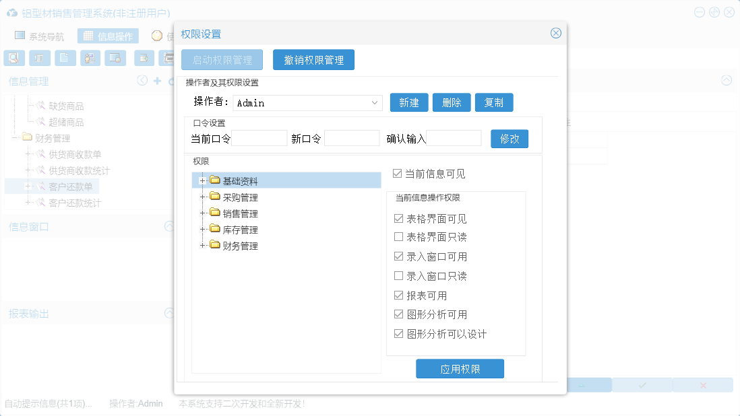Screen dimensions: 740x416
Task: Toggle 当前信息可见 checkbox
Action: tap(398, 174)
